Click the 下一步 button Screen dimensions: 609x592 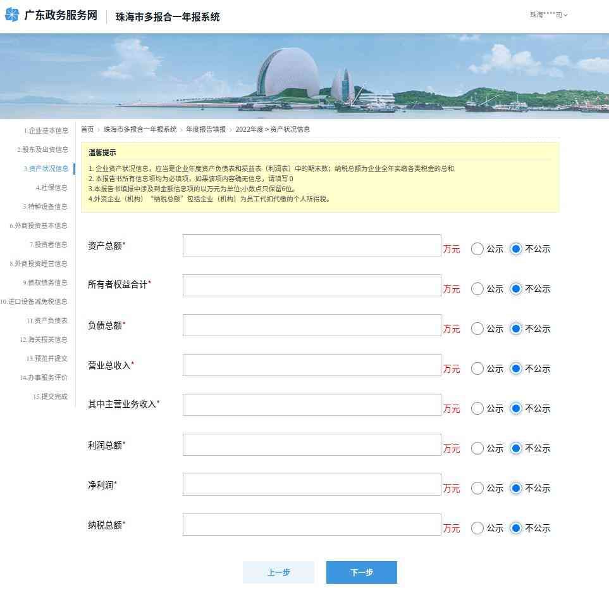click(361, 572)
